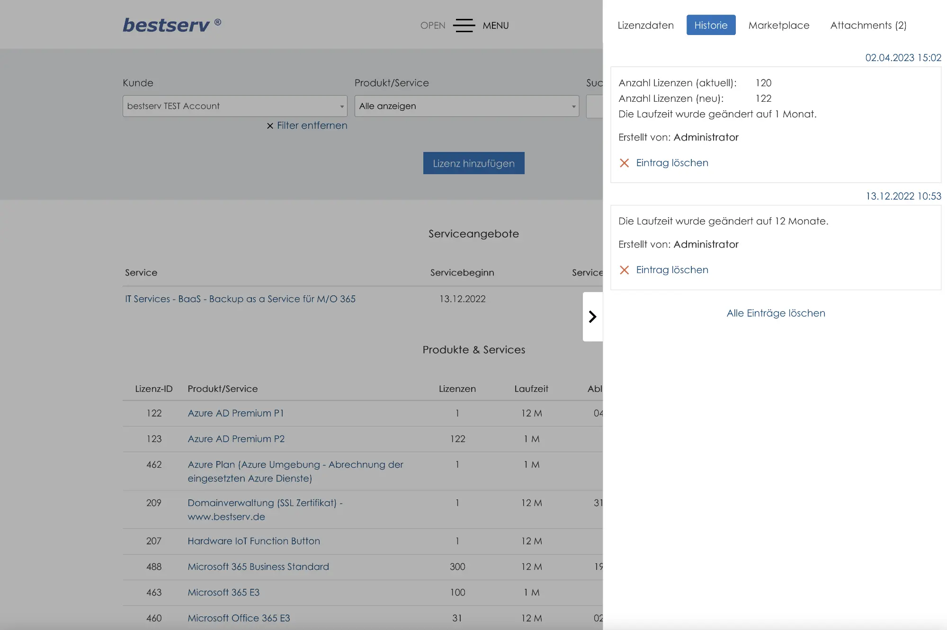947x630 pixels.
Task: Click Eintrag löschen in the 13.12.2022 entry
Action: coord(672,270)
